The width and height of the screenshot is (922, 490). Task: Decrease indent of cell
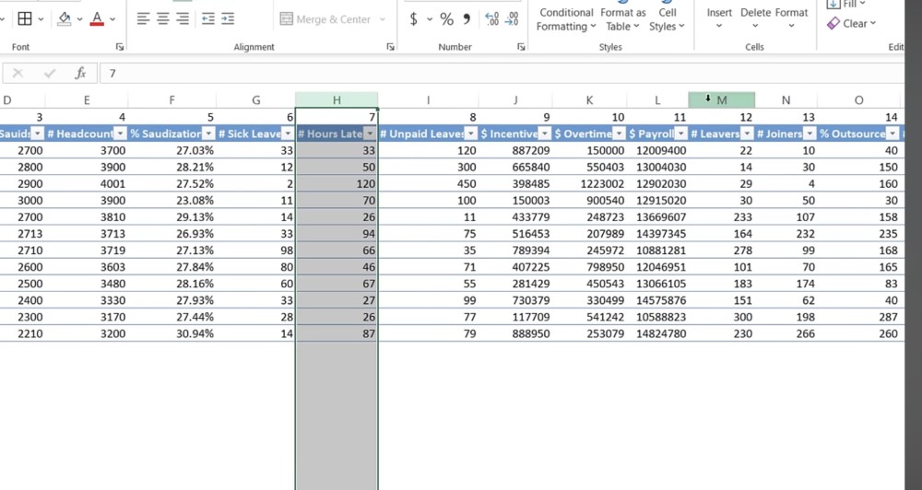pyautogui.click(x=208, y=19)
